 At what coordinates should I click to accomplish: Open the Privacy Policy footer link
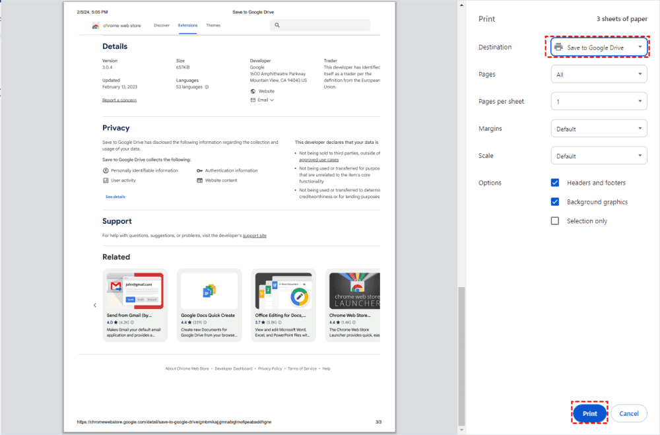pos(270,369)
